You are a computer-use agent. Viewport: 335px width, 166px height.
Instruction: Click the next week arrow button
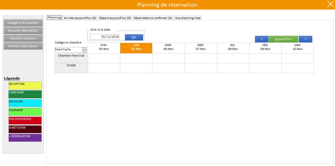click(x=305, y=39)
